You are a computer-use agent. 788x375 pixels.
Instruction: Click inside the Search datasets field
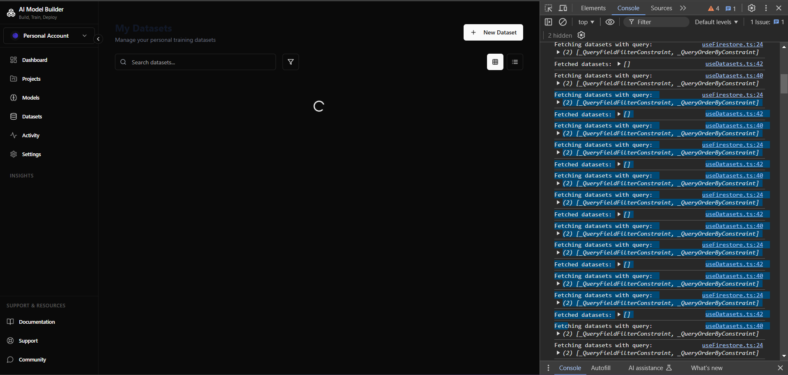(x=195, y=62)
